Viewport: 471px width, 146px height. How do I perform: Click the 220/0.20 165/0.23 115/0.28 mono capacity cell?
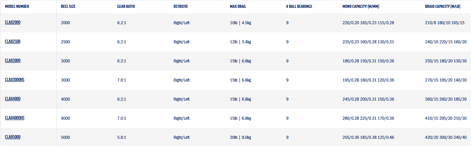pyautogui.click(x=368, y=23)
